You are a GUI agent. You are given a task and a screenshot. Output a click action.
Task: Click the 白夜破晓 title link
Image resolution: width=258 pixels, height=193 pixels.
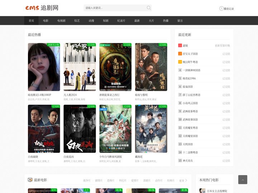(33, 157)
